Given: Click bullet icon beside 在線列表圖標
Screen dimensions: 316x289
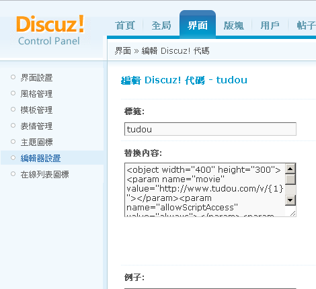Looking at the screenshot, I should [13, 174].
